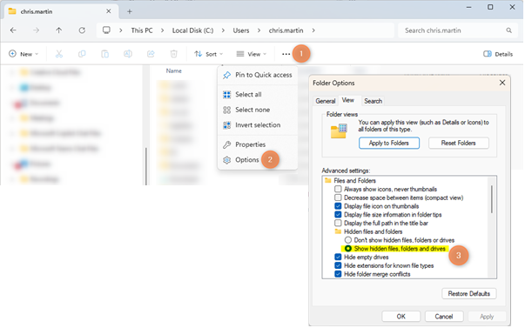Open a new tab with plus button
The height and width of the screenshot is (328, 525).
(130, 11)
